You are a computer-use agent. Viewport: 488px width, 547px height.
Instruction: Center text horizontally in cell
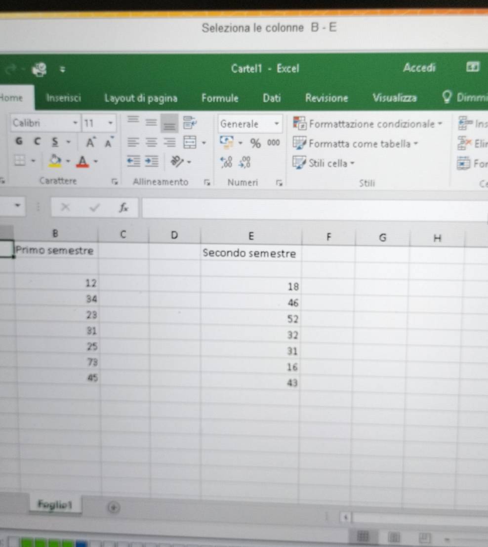pyautogui.click(x=151, y=143)
